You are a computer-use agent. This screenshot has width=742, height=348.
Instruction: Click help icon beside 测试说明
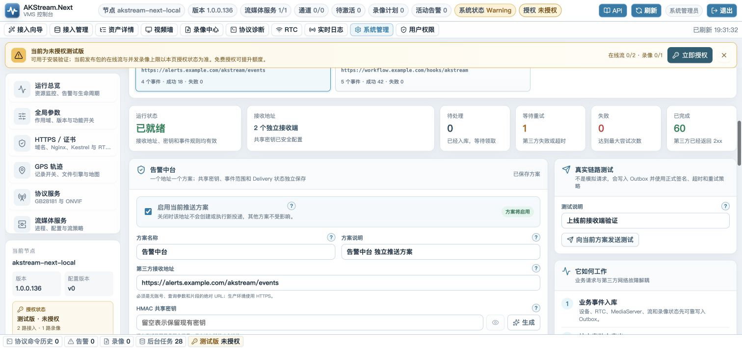tap(725, 207)
